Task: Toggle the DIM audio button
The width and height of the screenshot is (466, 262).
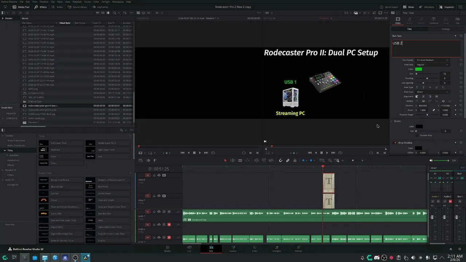Action: 454,160
